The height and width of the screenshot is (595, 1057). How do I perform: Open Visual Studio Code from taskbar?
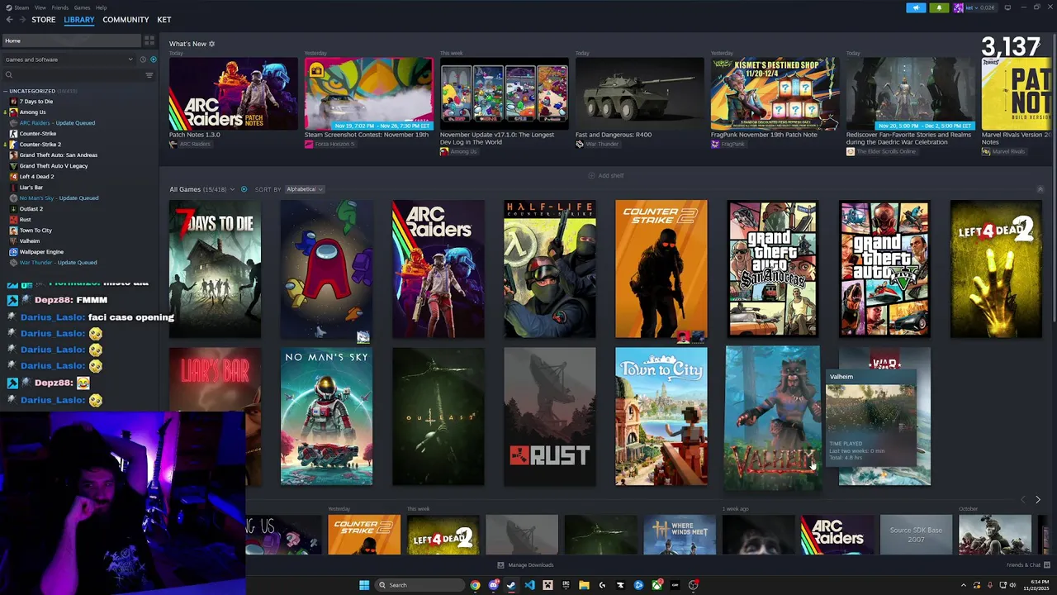tap(529, 585)
